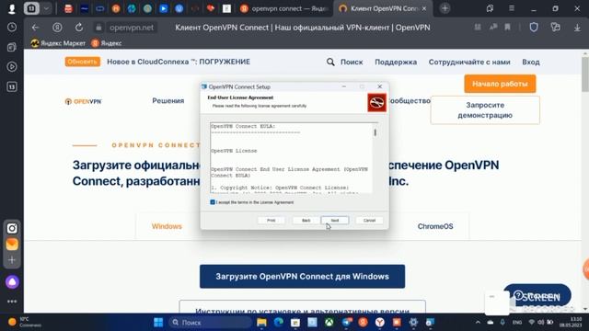Click the webpage vertical scrollbar thumb
This screenshot has height=331, width=589.
pyautogui.click(x=585, y=74)
